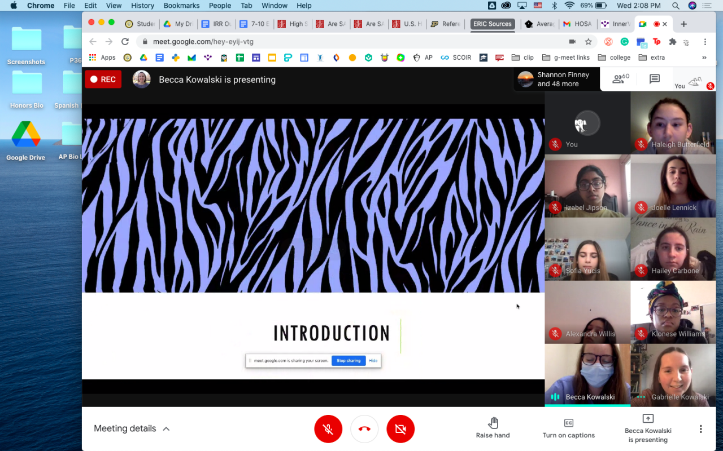Open the History menu in menu bar
Image resolution: width=723 pixels, height=451 pixels.
point(142,6)
